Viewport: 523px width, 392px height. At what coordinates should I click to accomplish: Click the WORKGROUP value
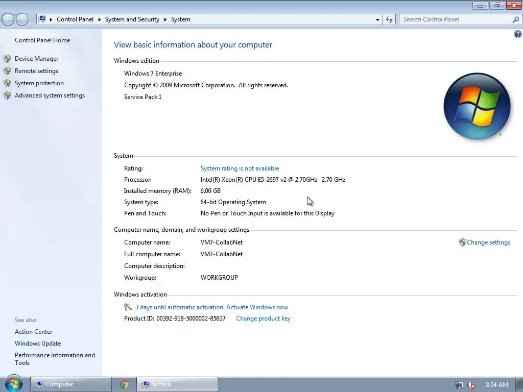pos(219,277)
